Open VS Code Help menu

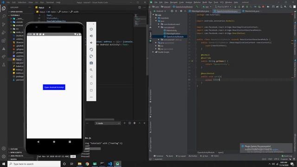(x=58, y=2)
